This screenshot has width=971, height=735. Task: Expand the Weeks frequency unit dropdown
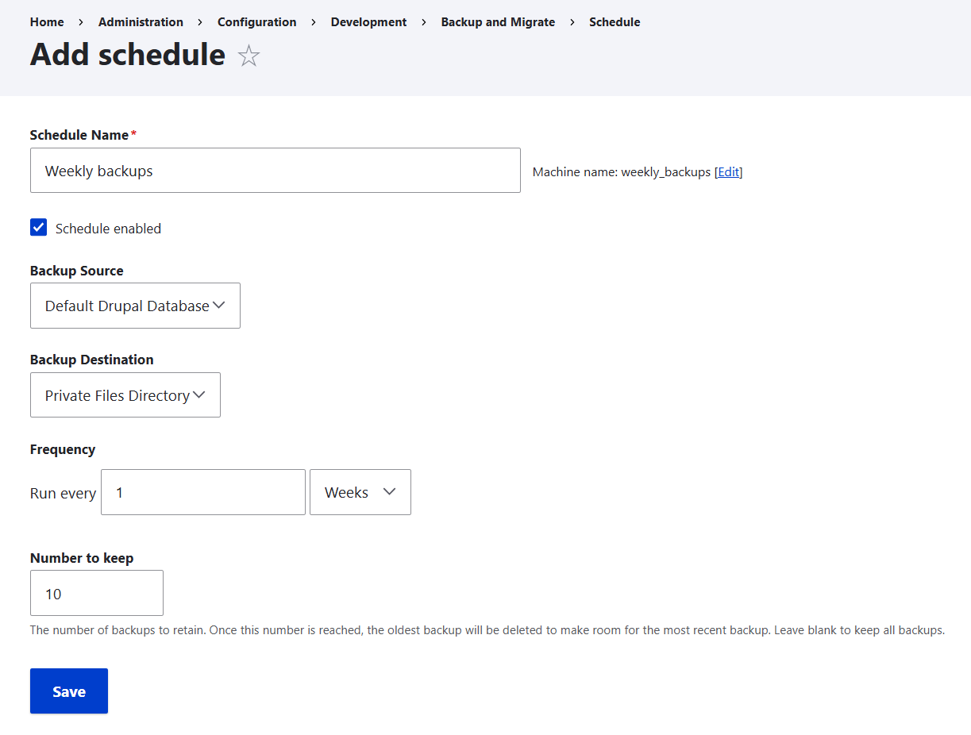click(x=360, y=492)
